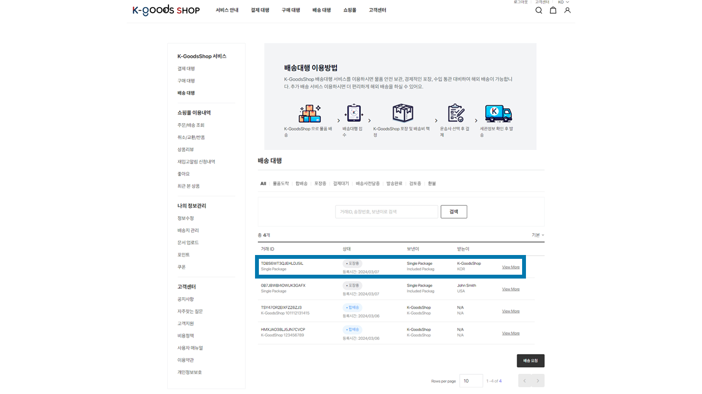
Task: Open 배송 대행 in top navigation
Action: click(321, 10)
